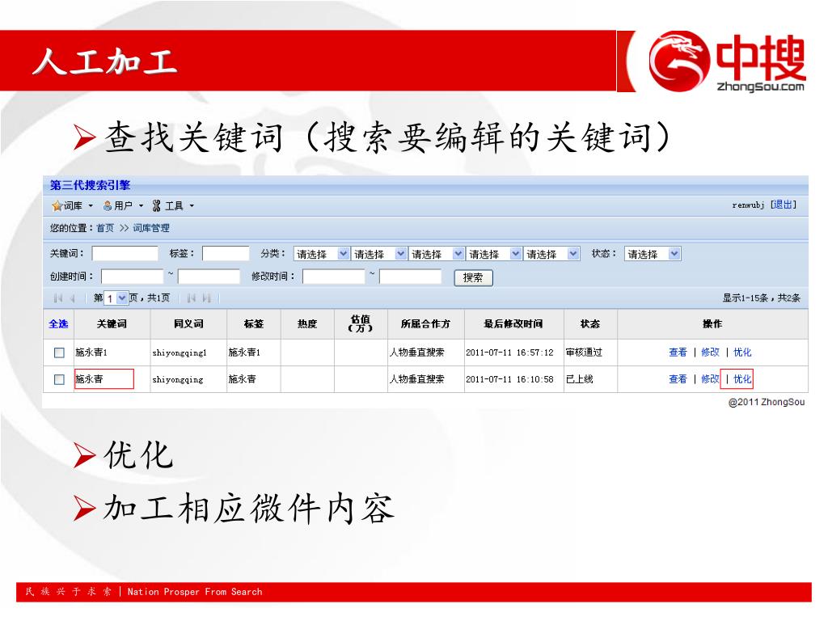Viewport: 828px width, 621px height.
Task: Go to the previous page icon
Action: point(73,298)
